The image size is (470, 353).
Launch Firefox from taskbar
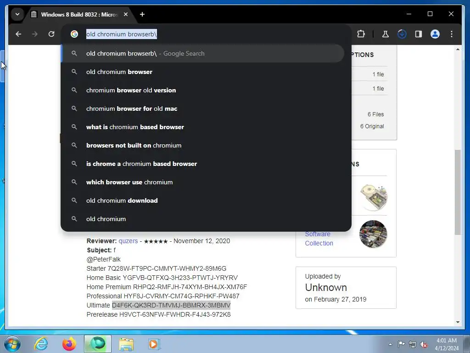pos(69,344)
